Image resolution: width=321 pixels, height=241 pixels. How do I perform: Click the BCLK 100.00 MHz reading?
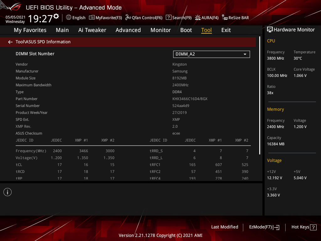point(277,76)
